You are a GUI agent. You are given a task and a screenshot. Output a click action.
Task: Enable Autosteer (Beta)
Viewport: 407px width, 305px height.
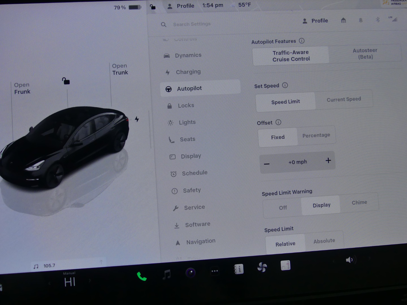tap(365, 53)
